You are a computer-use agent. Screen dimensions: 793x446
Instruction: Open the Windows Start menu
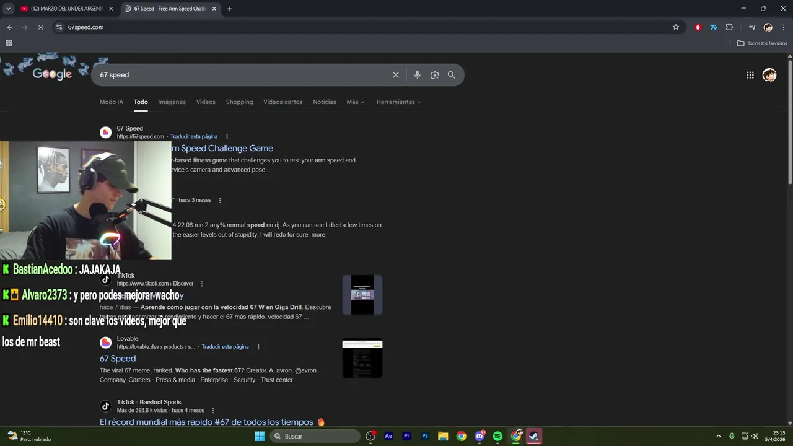click(260, 436)
